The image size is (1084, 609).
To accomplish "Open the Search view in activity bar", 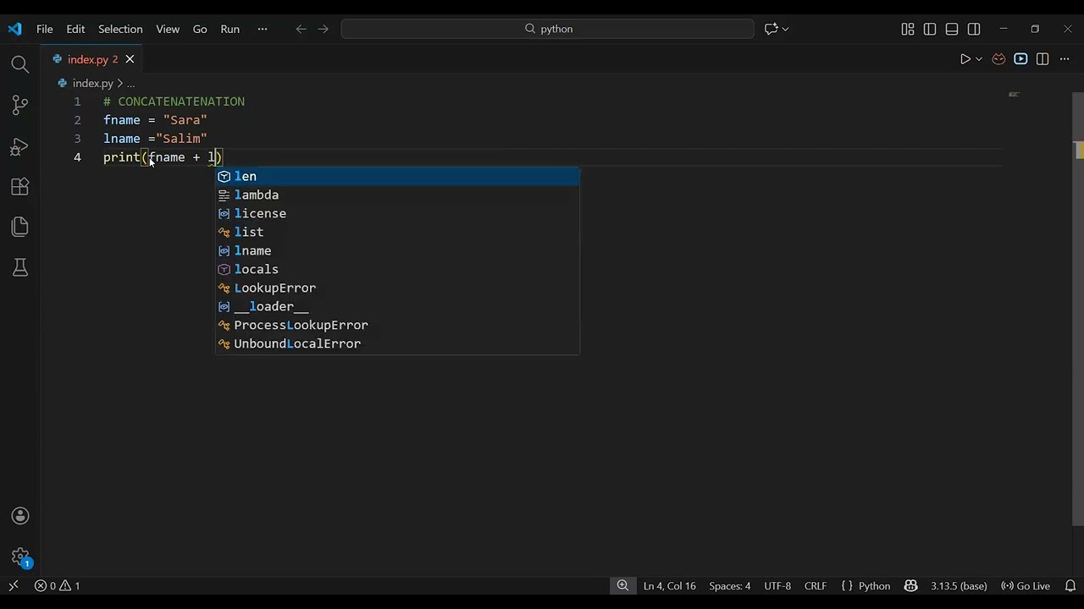I will pos(20,64).
